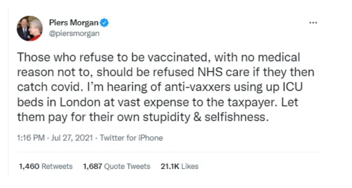
Task: Click the word NHS in the tweet
Action: point(208,72)
